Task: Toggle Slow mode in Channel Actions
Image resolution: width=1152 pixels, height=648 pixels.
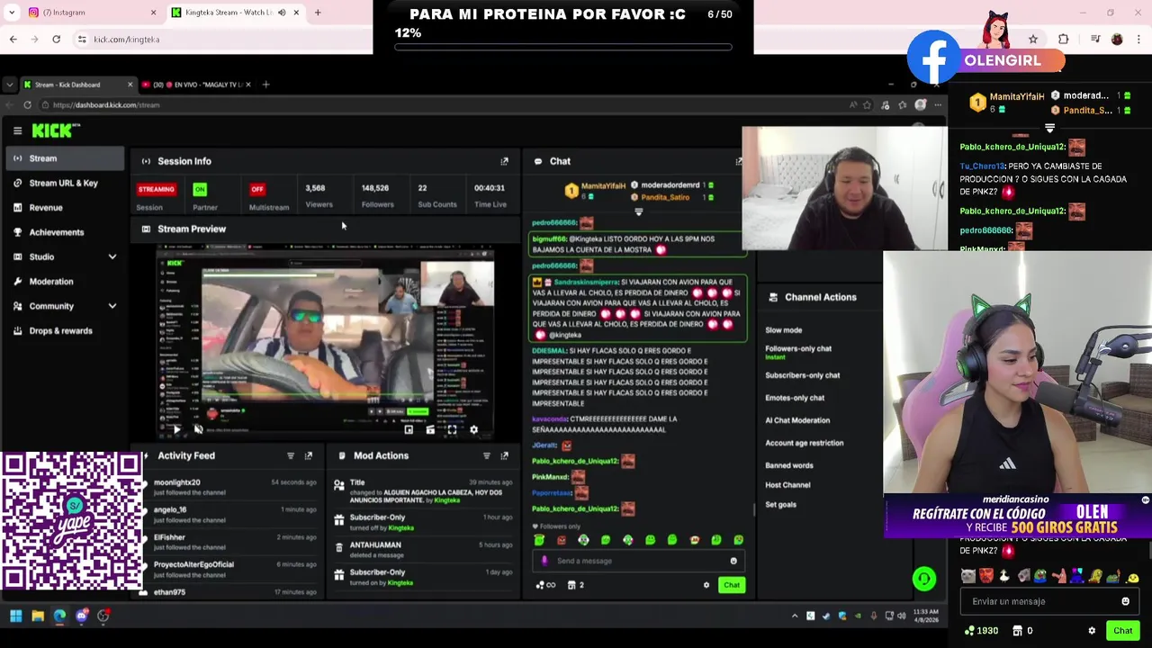Action: 783,330
